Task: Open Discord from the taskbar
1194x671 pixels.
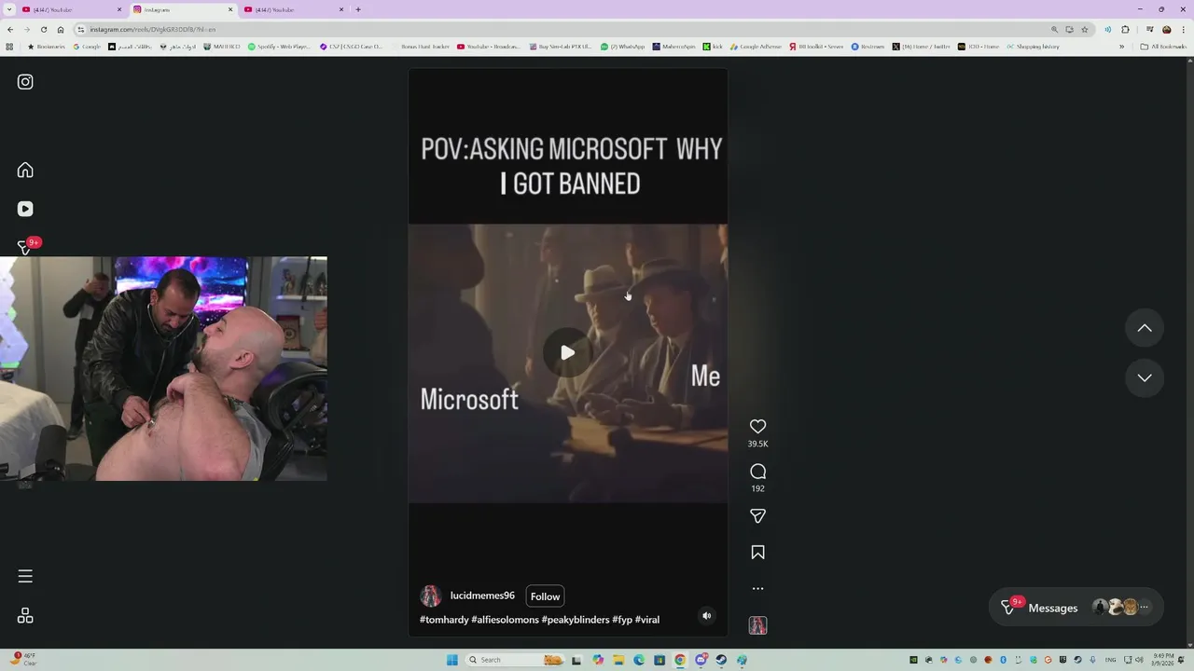Action: pos(701,660)
